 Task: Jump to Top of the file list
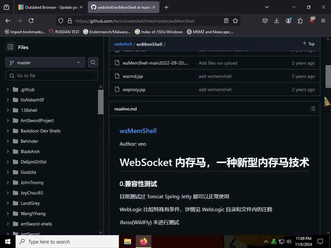309,44
